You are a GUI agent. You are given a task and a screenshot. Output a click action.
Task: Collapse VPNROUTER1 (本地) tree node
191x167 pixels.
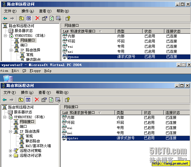(5, 36)
